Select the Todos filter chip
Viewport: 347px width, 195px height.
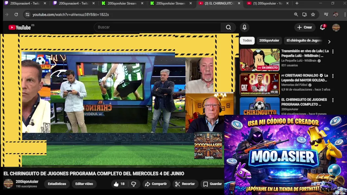click(x=247, y=40)
